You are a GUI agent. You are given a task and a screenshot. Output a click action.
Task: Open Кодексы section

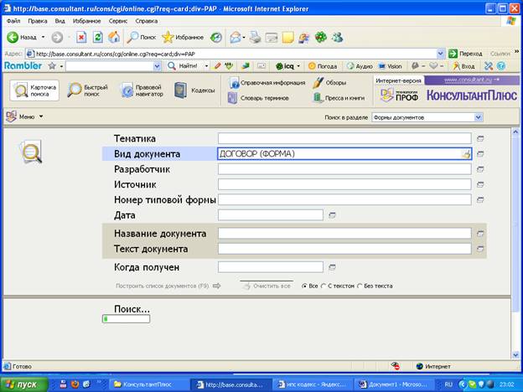(194, 90)
